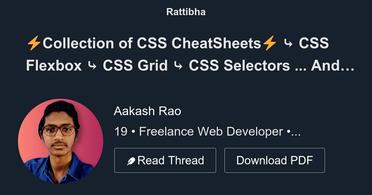This screenshot has height=195, width=372.
Task: Click the arrow symbol before CSS Selectors
Action: 179,66
